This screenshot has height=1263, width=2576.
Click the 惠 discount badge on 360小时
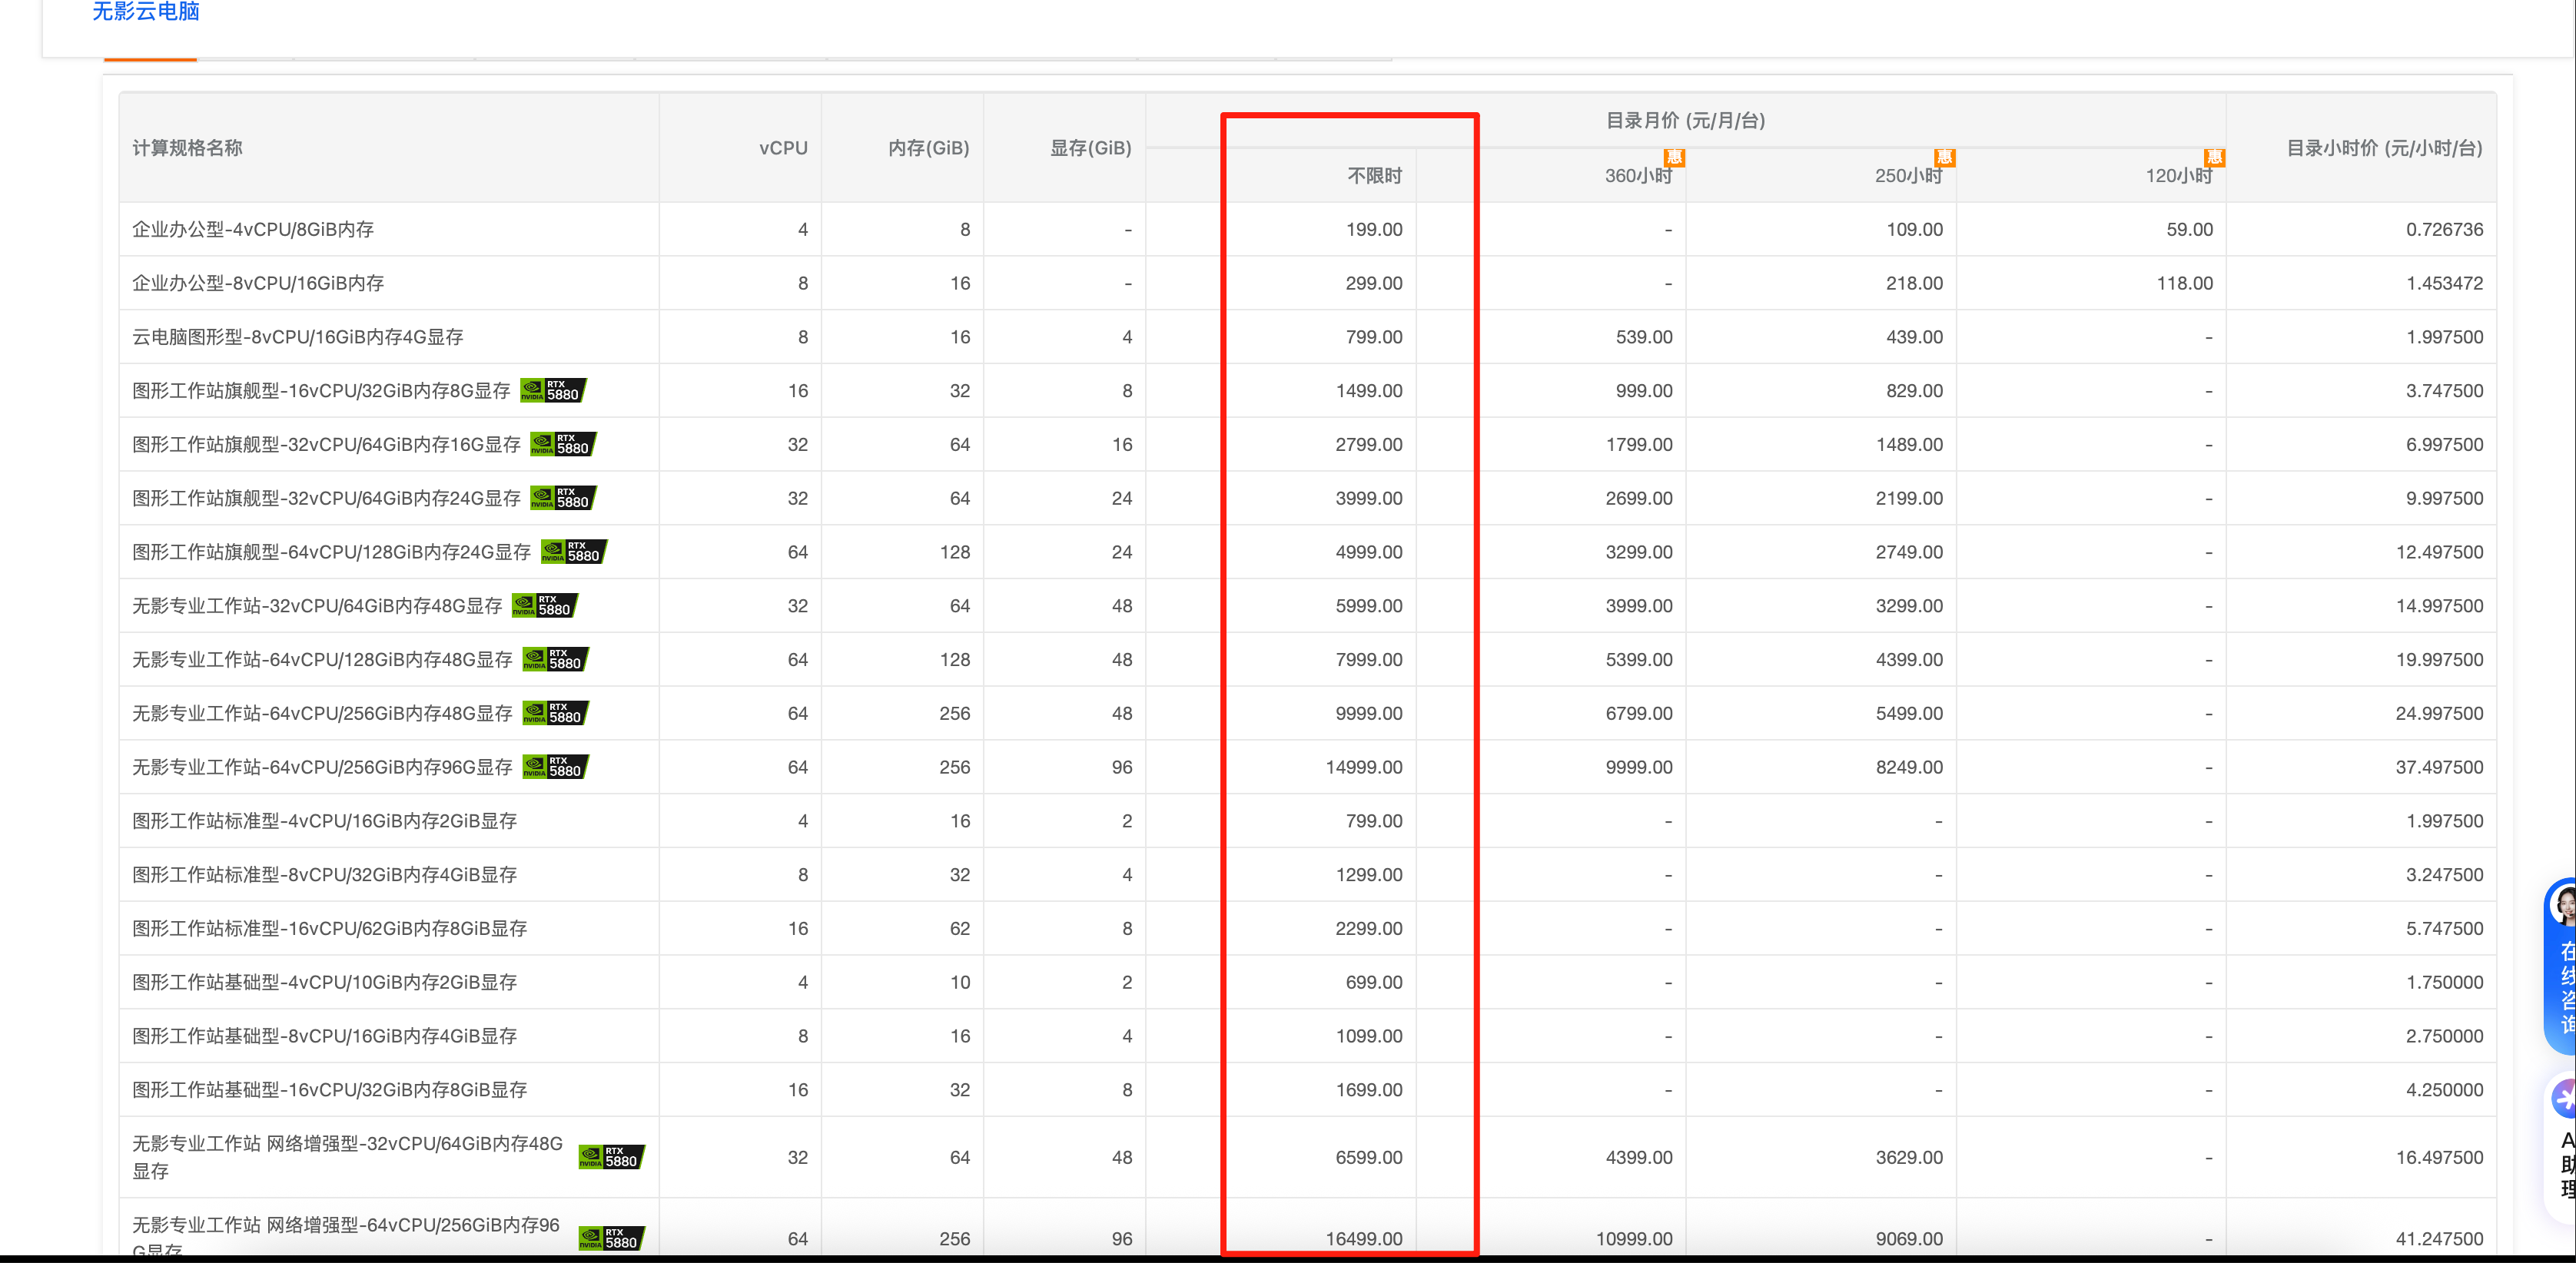pyautogui.click(x=1674, y=157)
